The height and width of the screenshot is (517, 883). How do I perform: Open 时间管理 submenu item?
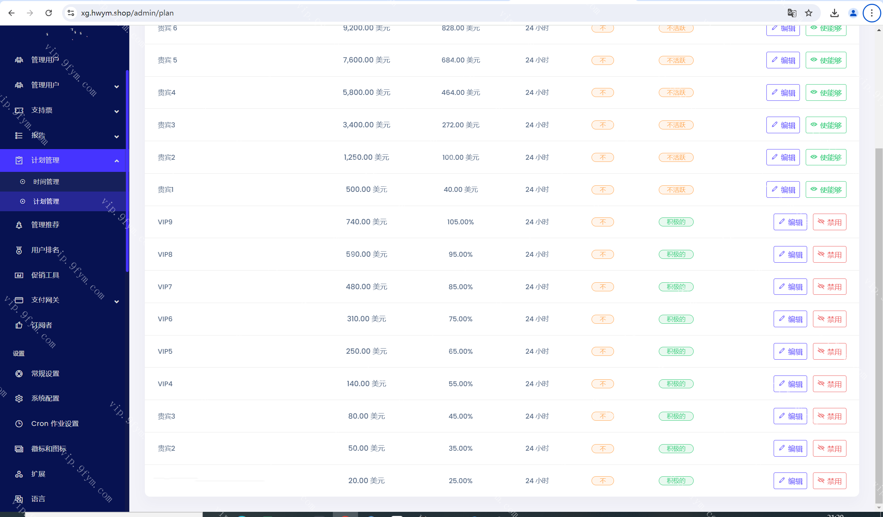tap(46, 182)
